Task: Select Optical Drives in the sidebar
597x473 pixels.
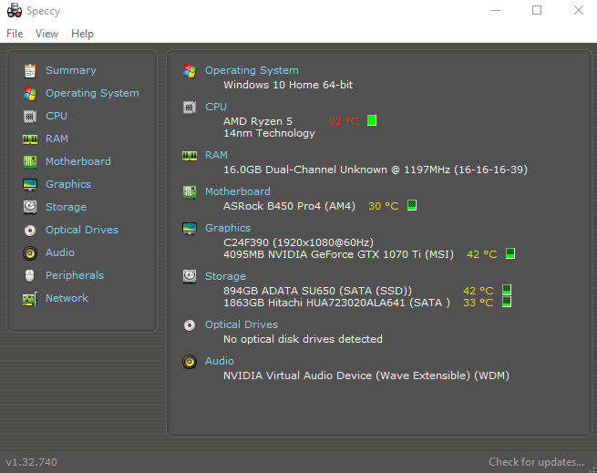Action: (82, 230)
